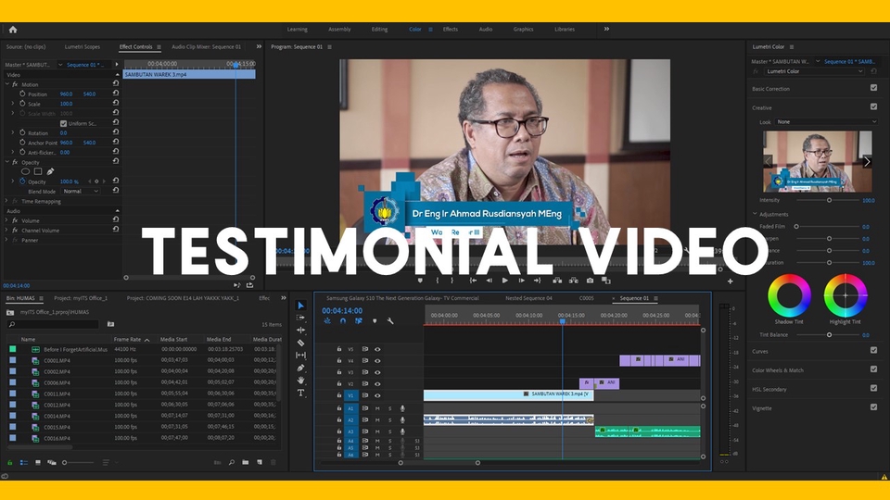Open the Nested Sequence 04 timeline tab

(x=528, y=298)
